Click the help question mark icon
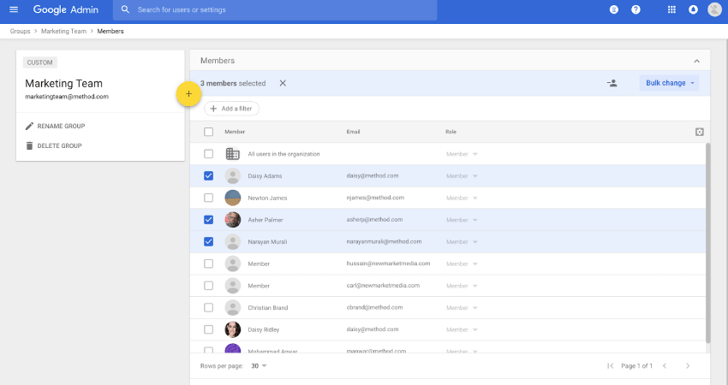The image size is (728, 385). (x=636, y=9)
